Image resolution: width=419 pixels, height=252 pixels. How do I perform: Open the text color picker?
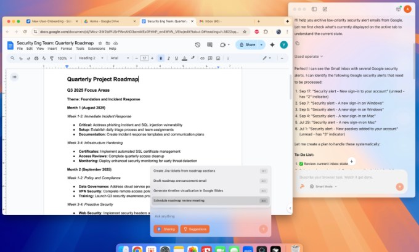tap(184, 59)
